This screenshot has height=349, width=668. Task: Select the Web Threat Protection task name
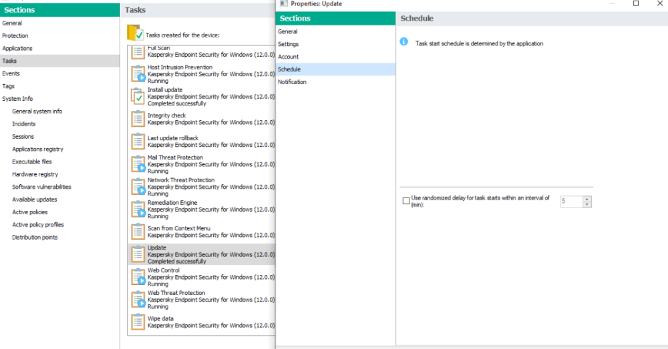click(x=176, y=293)
